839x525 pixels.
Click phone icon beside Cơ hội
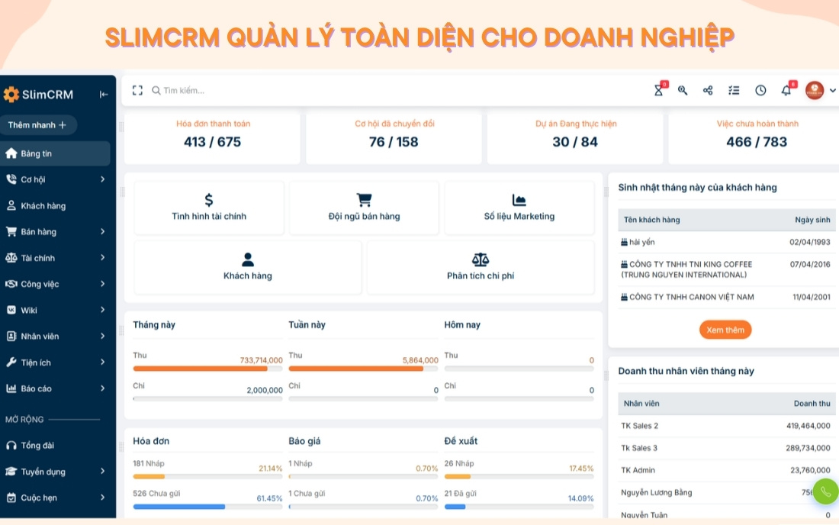(x=11, y=179)
